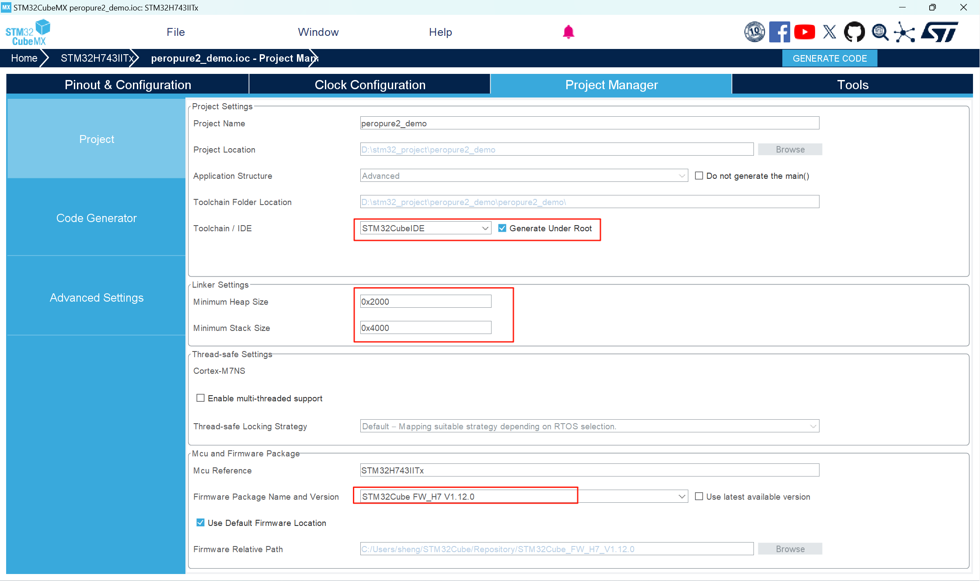Open the Code Generator section
The height and width of the screenshot is (581, 980).
click(x=96, y=218)
